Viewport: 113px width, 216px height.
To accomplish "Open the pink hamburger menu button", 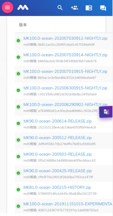I will [x=7, y=7].
